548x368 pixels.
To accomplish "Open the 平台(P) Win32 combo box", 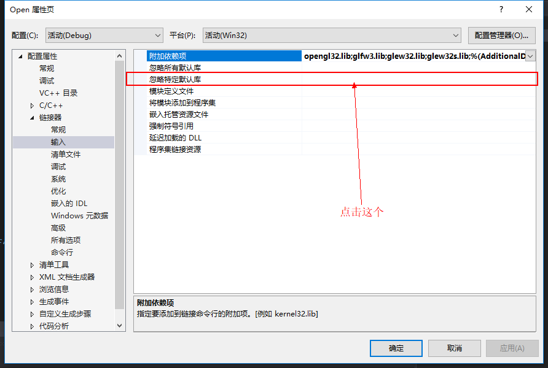I will click(332, 35).
